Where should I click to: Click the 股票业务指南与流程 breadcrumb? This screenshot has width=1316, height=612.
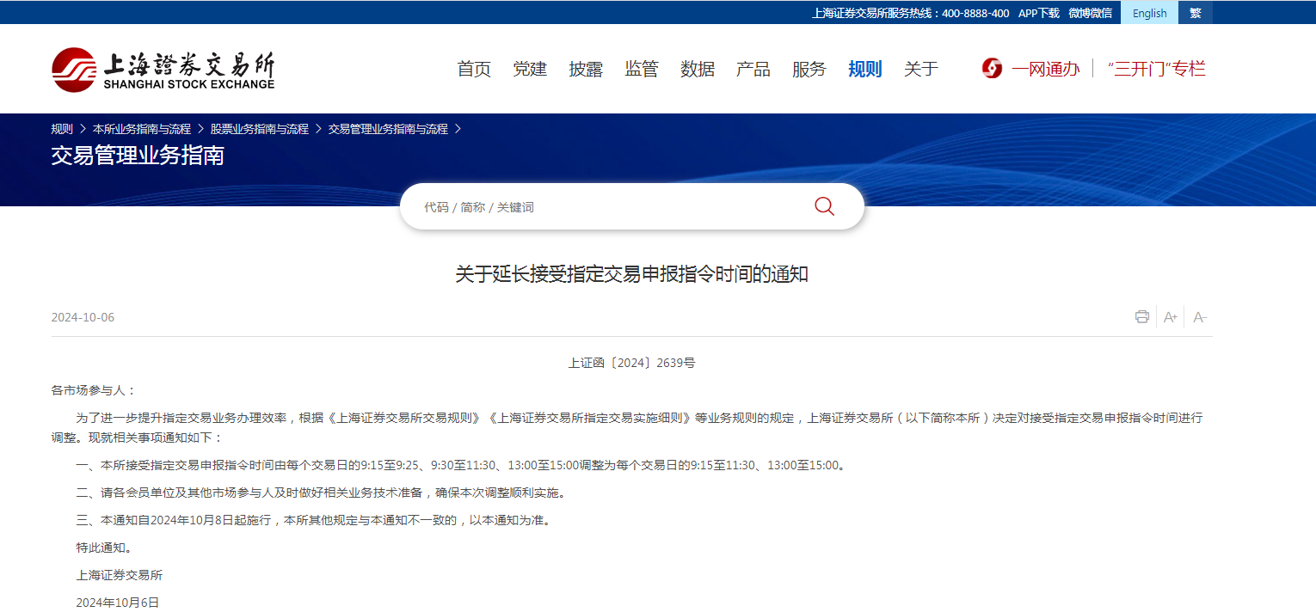click(259, 129)
